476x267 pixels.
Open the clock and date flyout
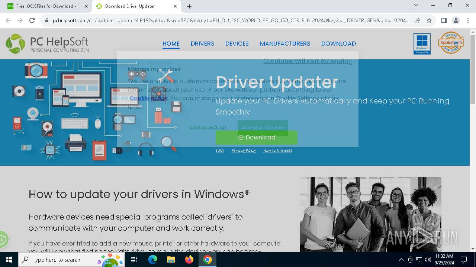(x=444, y=260)
